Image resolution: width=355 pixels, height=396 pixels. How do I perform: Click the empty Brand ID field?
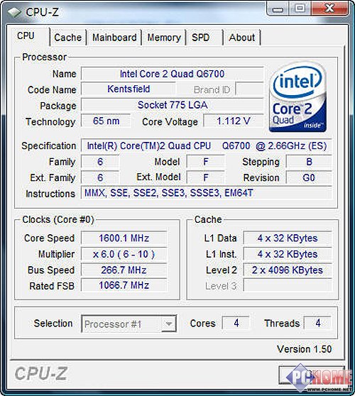click(x=249, y=89)
